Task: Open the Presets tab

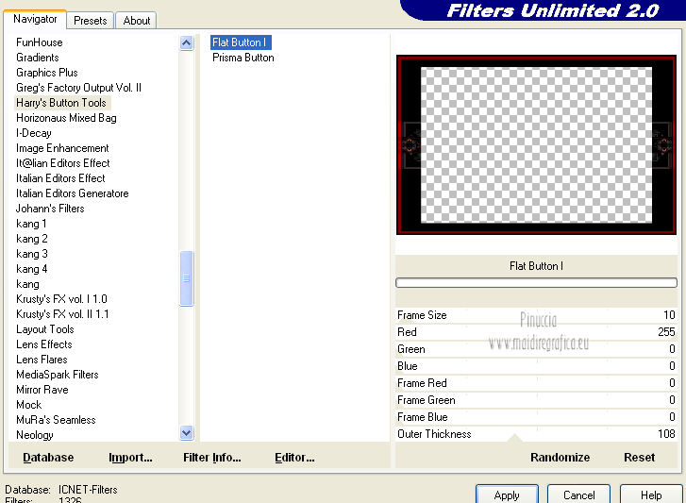Action: (x=91, y=21)
